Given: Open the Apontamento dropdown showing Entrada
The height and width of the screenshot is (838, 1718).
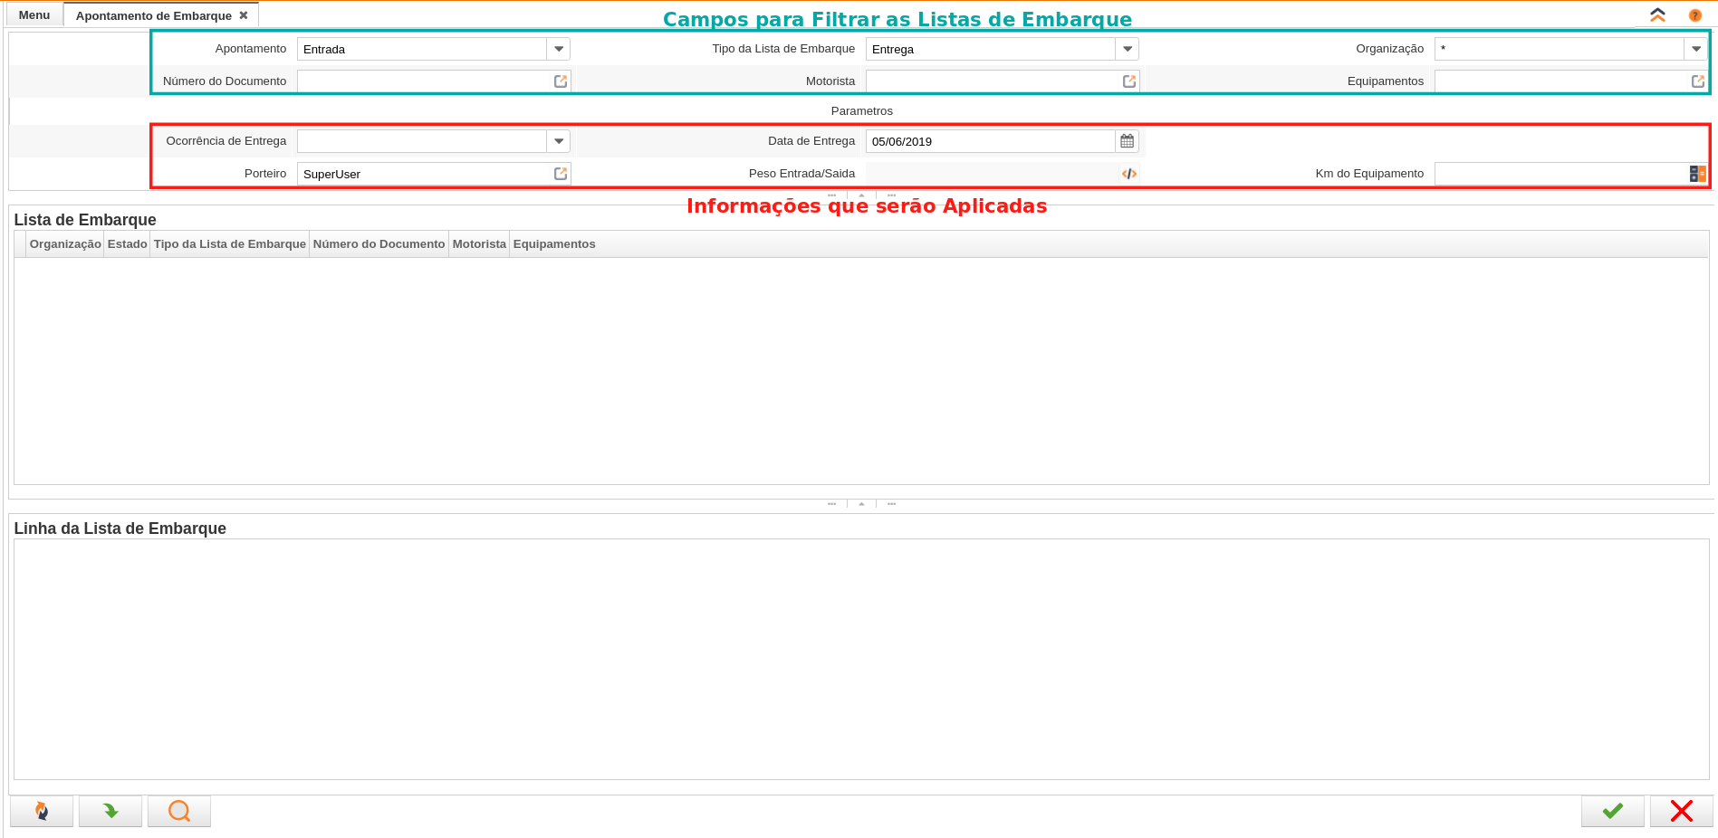Looking at the screenshot, I should click(559, 49).
